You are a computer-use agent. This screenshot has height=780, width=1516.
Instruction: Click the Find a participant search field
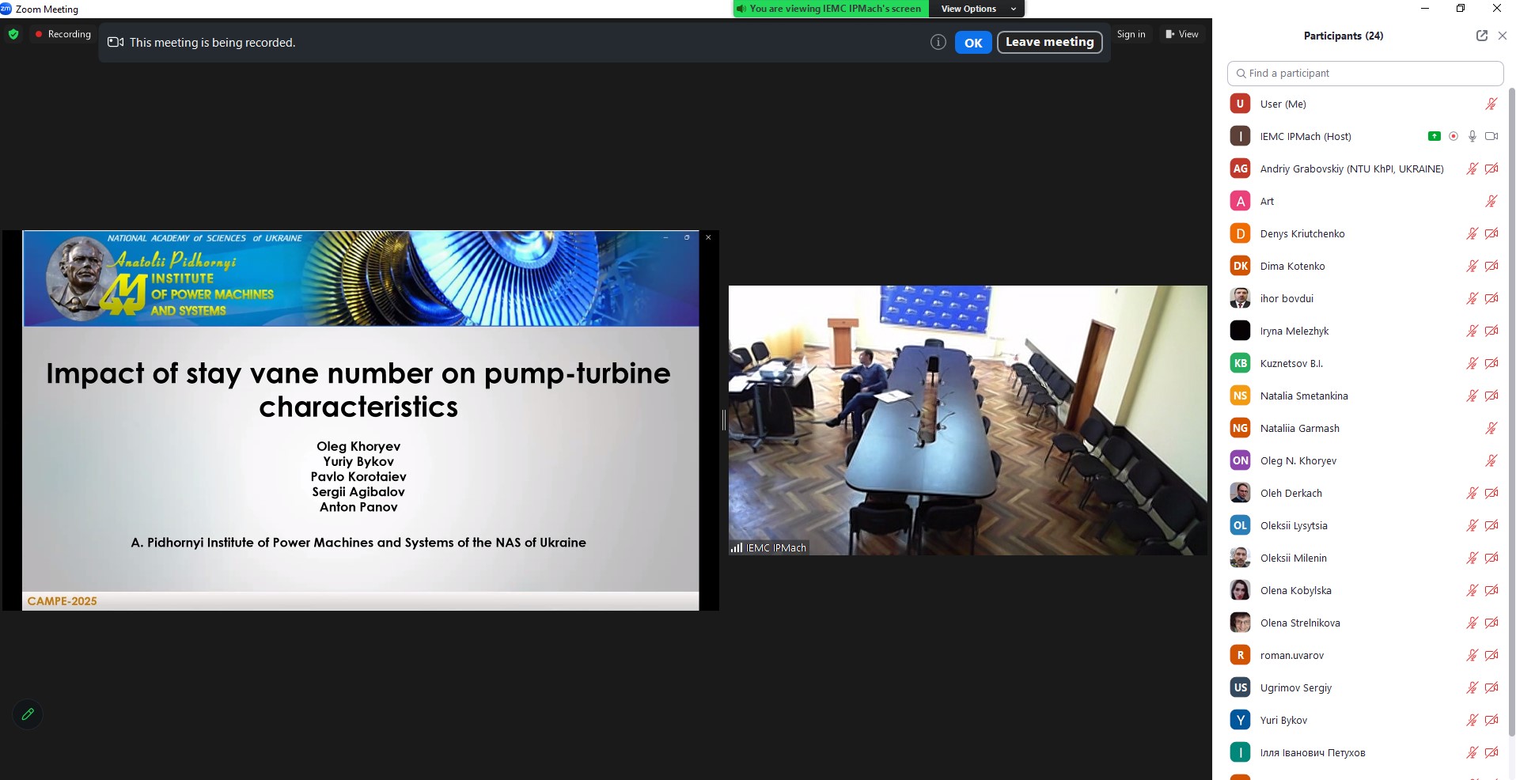1365,73
